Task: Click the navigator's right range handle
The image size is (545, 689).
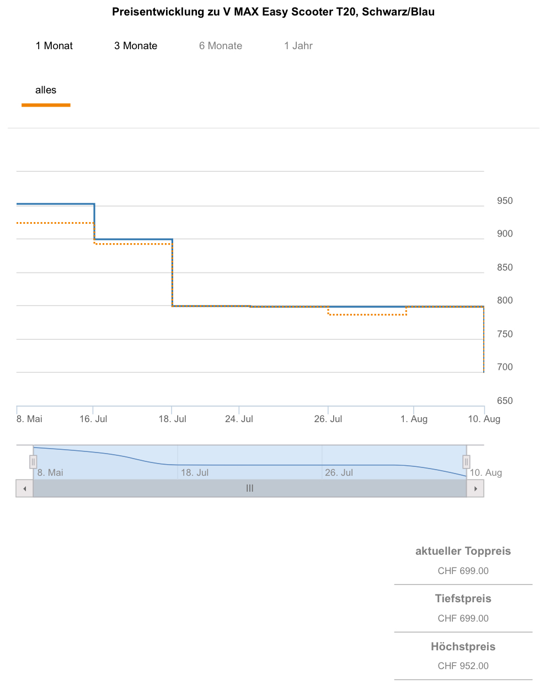Action: pyautogui.click(x=466, y=461)
